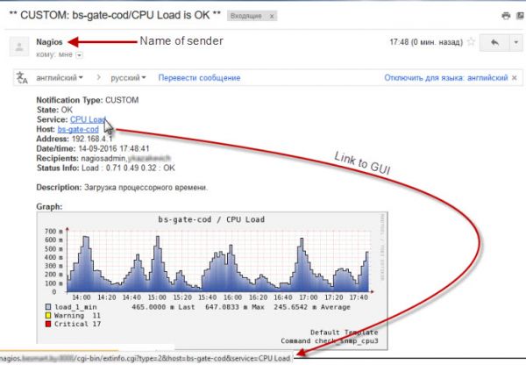
Task: Open email in new window icon
Action: [520, 16]
